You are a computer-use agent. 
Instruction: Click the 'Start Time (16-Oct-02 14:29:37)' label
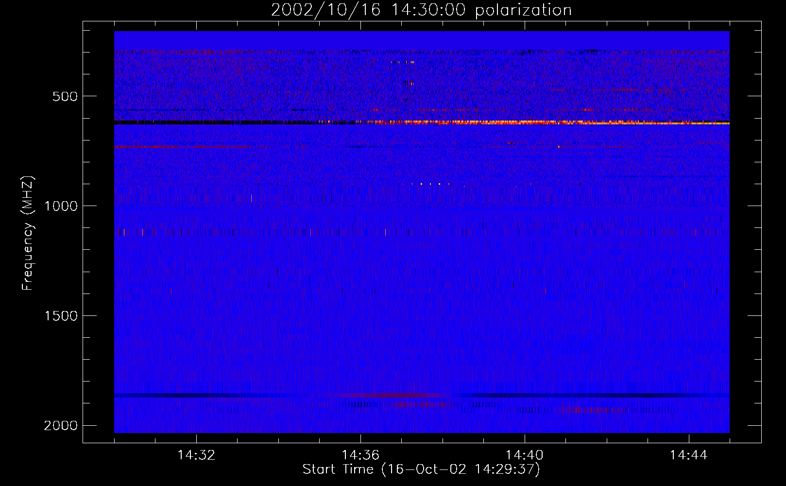point(421,469)
